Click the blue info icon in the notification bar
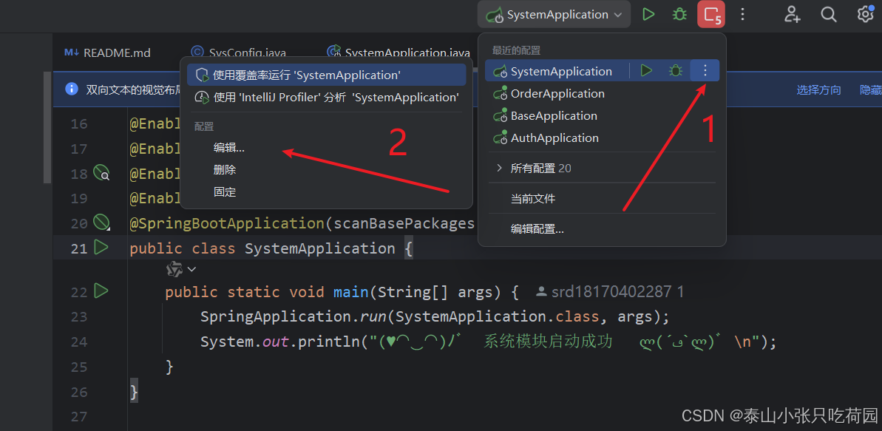This screenshot has height=431, width=882. pyautogui.click(x=72, y=89)
